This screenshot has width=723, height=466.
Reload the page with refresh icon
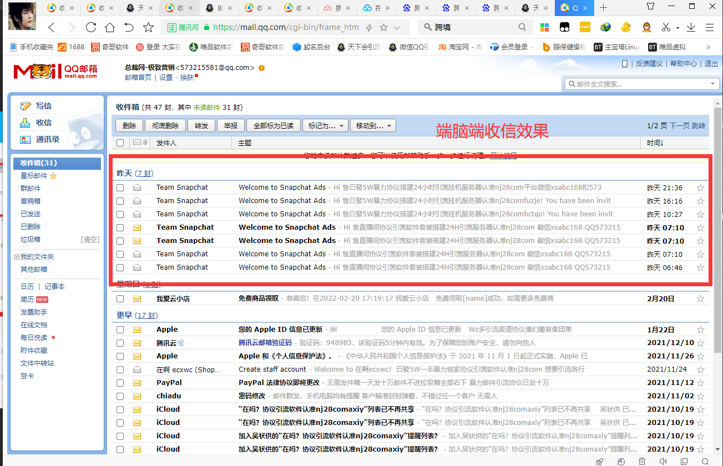tap(91, 27)
